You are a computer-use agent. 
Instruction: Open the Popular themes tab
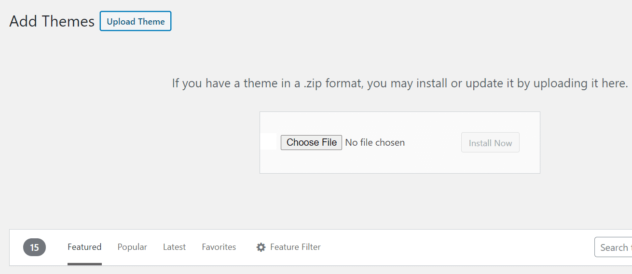point(132,247)
